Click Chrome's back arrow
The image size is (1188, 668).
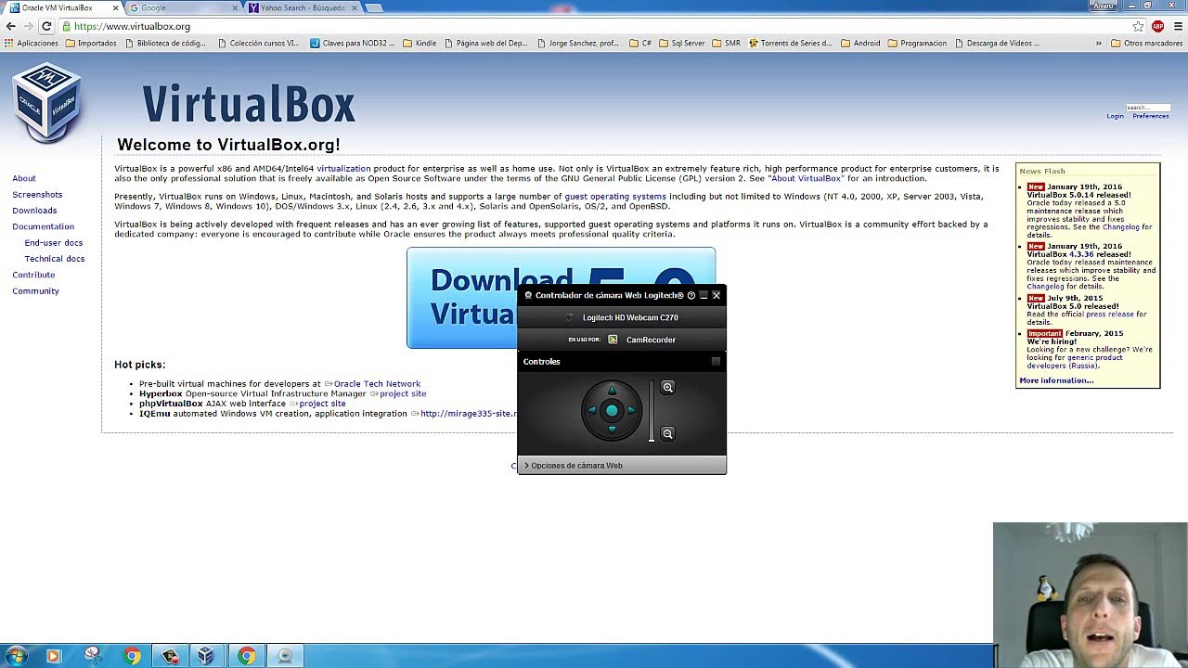tap(11, 26)
